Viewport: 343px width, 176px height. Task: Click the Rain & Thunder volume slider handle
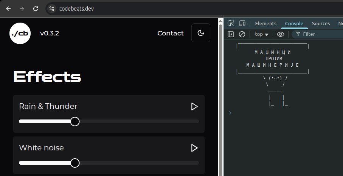(75, 121)
